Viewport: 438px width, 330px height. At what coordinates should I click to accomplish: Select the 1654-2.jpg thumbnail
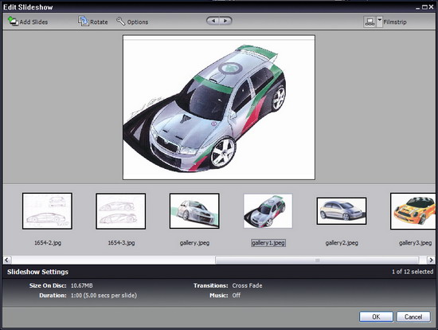47,211
